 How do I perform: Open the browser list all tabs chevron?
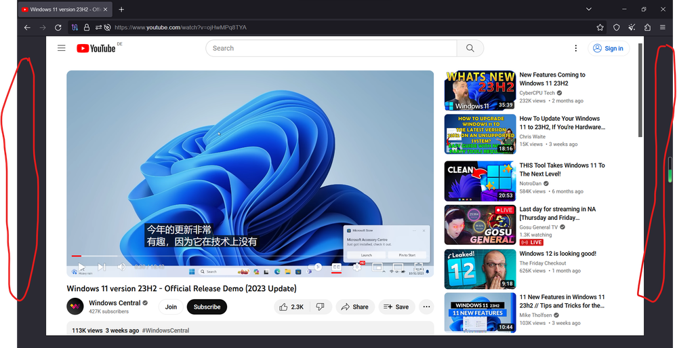pyautogui.click(x=588, y=9)
